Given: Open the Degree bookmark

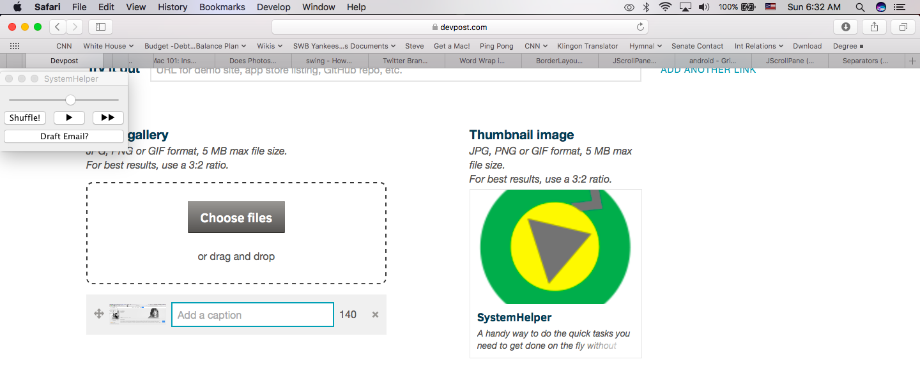Looking at the screenshot, I should click(848, 46).
